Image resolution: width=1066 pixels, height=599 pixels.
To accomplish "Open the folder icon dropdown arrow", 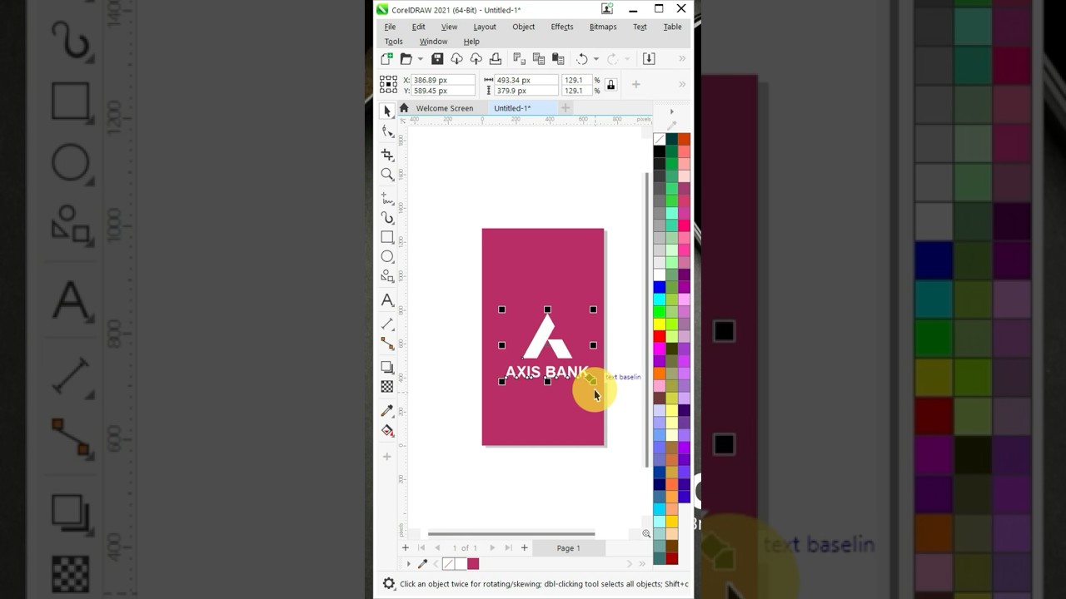I will click(x=420, y=59).
